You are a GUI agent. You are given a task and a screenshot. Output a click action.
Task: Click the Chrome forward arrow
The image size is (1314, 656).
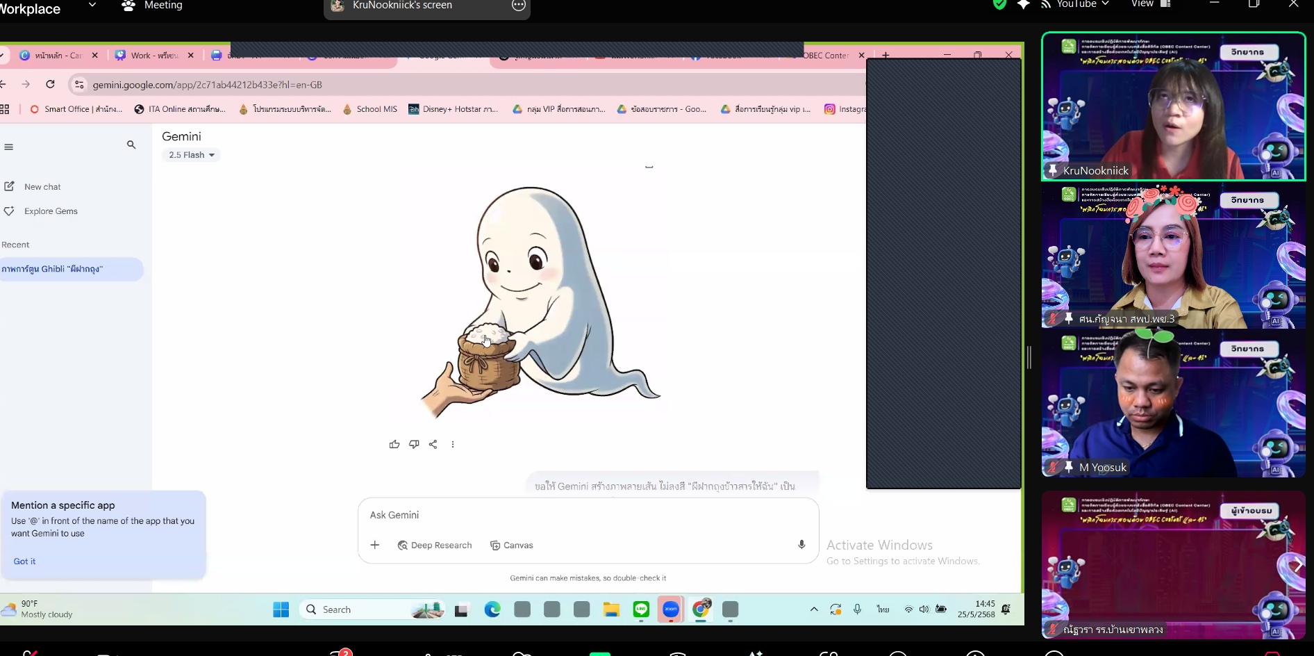pyautogui.click(x=26, y=84)
